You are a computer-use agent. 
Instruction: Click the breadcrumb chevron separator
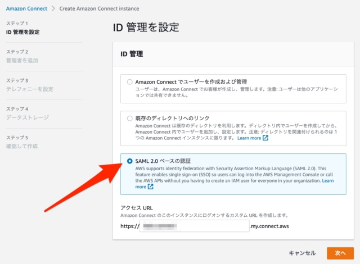pyautogui.click(x=53, y=9)
